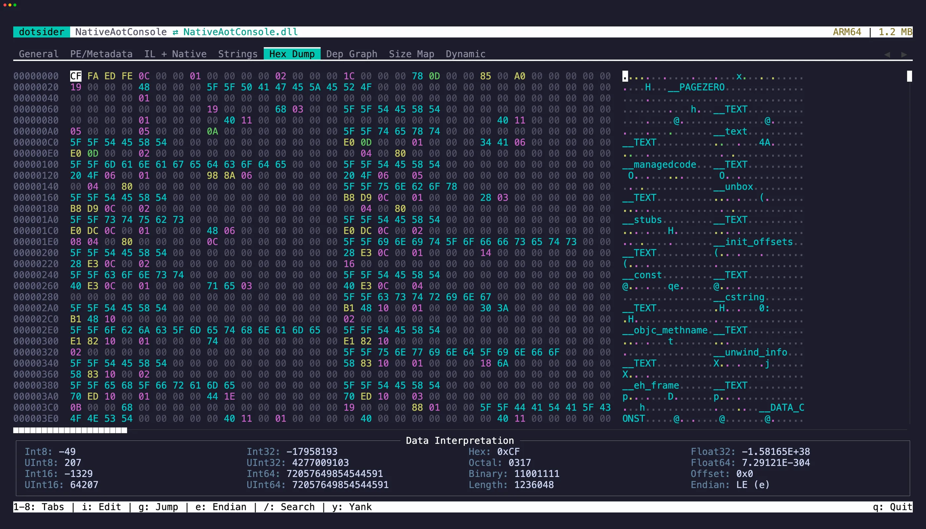Click the i: Edit shortcut
The image size is (926, 529).
[102, 507]
